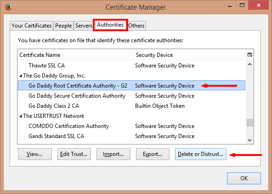Open the People tab
The height and width of the screenshot is (194, 272).
[63, 26]
